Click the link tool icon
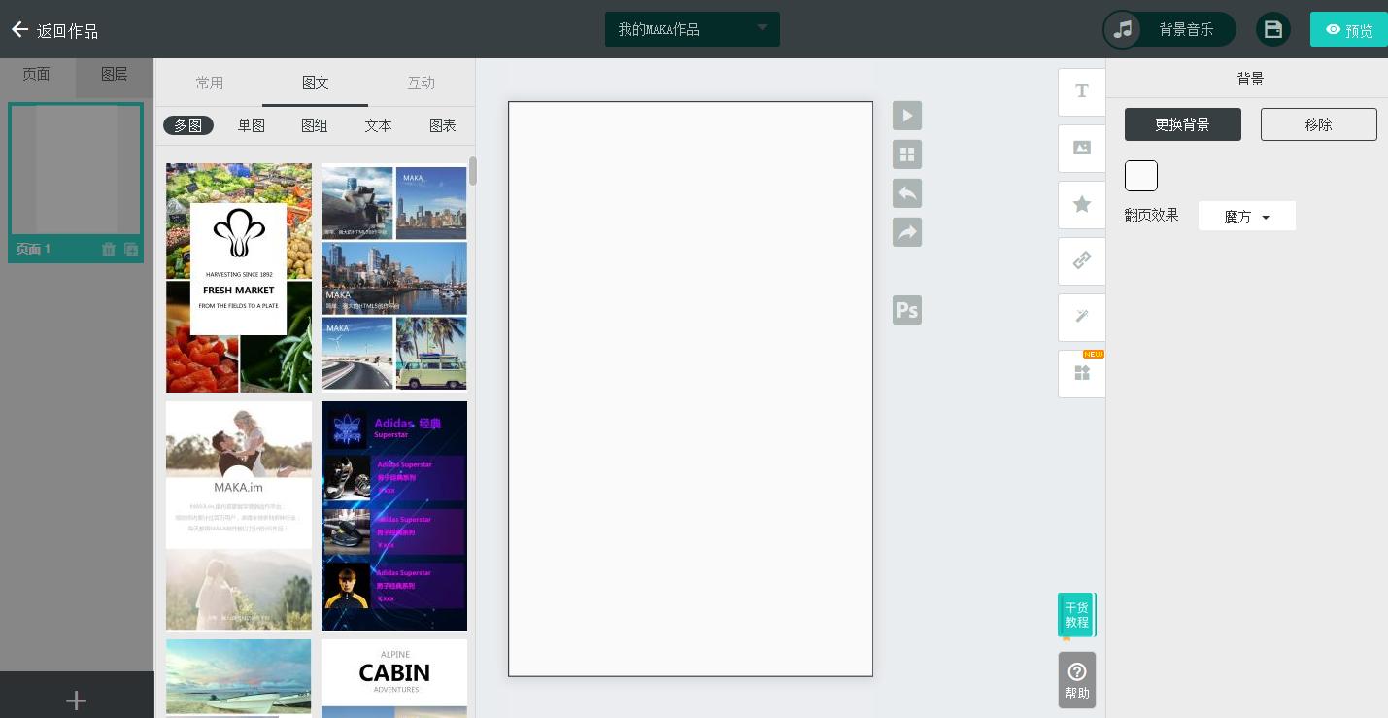The image size is (1388, 718). click(x=1081, y=260)
